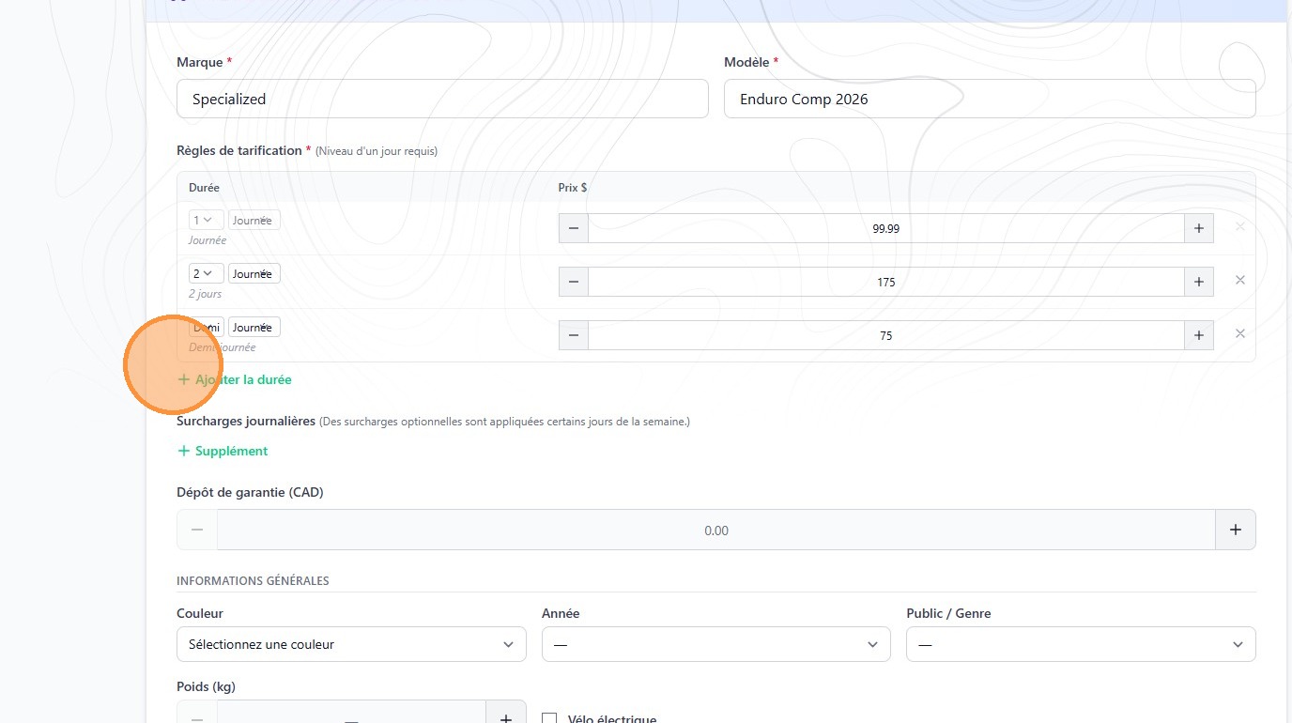Image resolution: width=1292 pixels, height=723 pixels.
Task: Focus the Modèle field with Enduro Comp 2026
Action: tap(989, 99)
